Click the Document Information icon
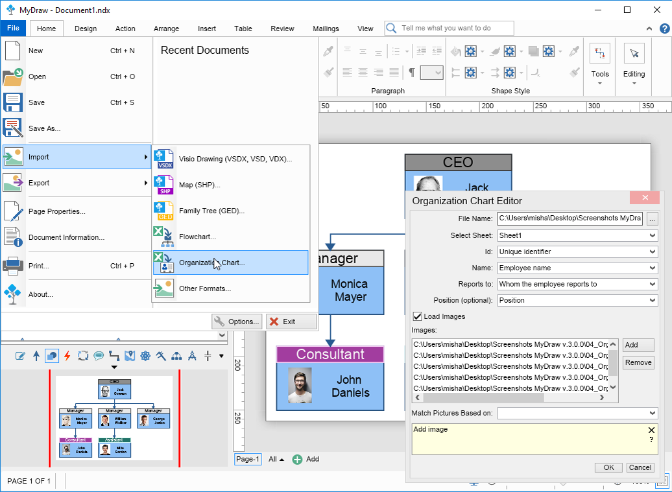672x492 pixels. click(13, 237)
